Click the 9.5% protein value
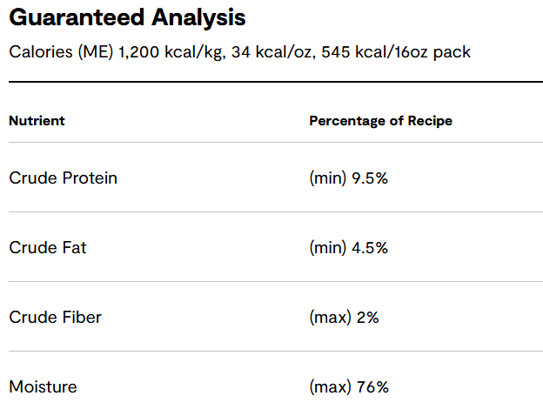 pos(370,178)
